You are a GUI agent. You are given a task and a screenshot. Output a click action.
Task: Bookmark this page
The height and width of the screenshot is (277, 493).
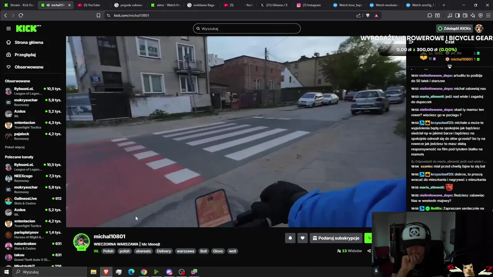(x=98, y=15)
